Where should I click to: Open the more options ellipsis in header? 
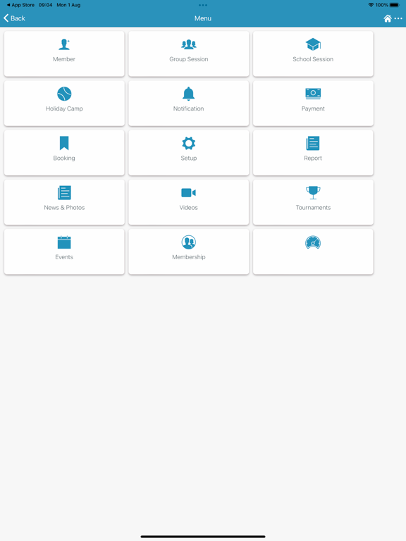[x=398, y=18]
